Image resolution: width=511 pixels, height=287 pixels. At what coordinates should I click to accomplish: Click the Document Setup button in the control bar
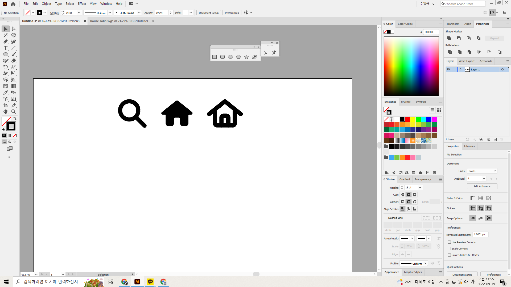(209, 13)
